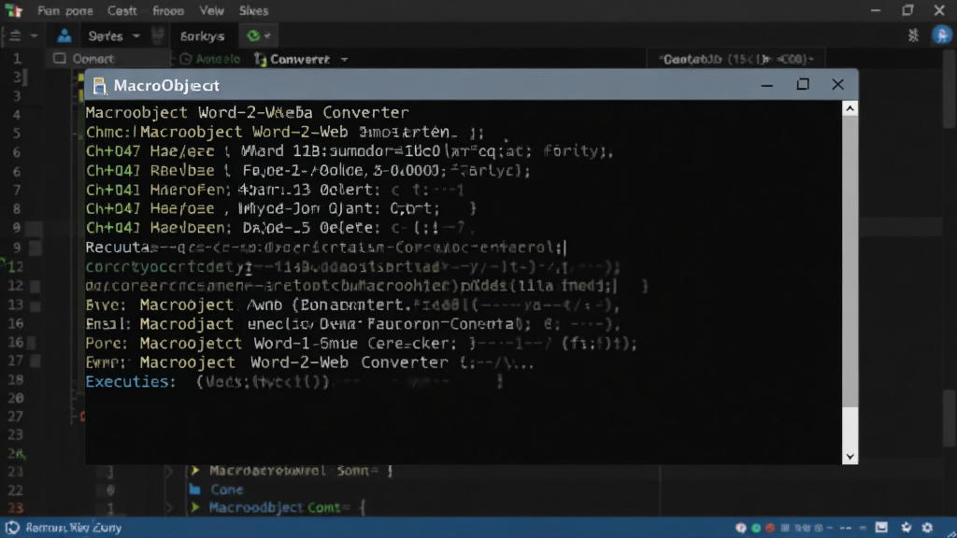Open the 'Vew' menu
This screenshot has width=957, height=538.
click(212, 11)
